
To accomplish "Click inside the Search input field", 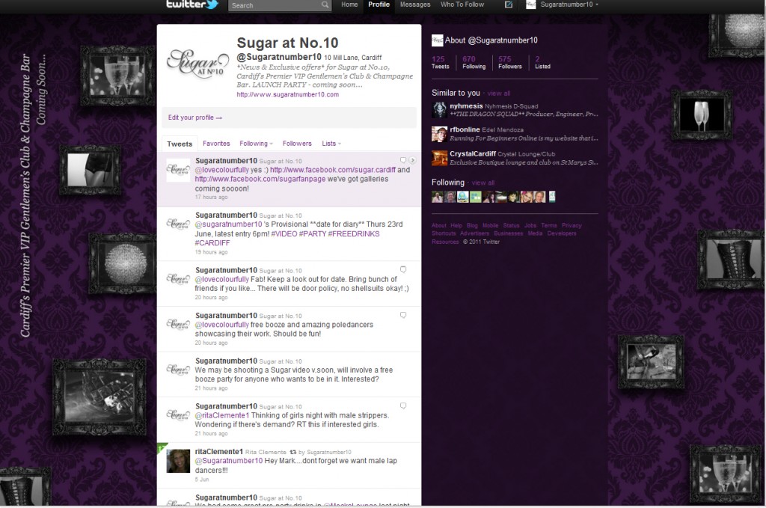I will point(275,5).
